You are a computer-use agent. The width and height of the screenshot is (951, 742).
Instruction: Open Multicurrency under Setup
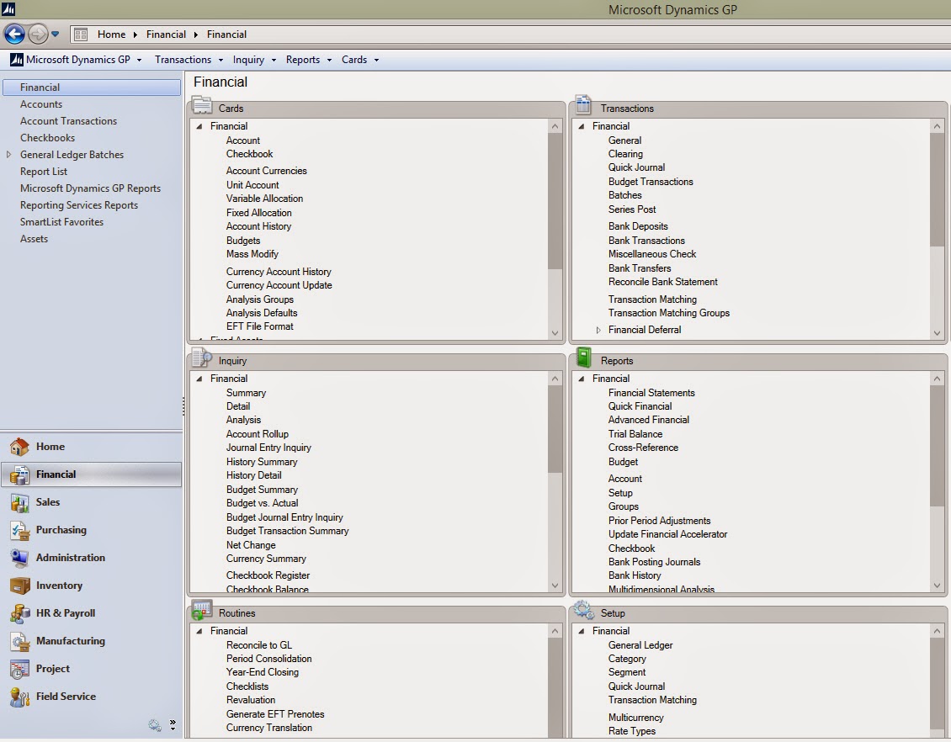tap(635, 718)
